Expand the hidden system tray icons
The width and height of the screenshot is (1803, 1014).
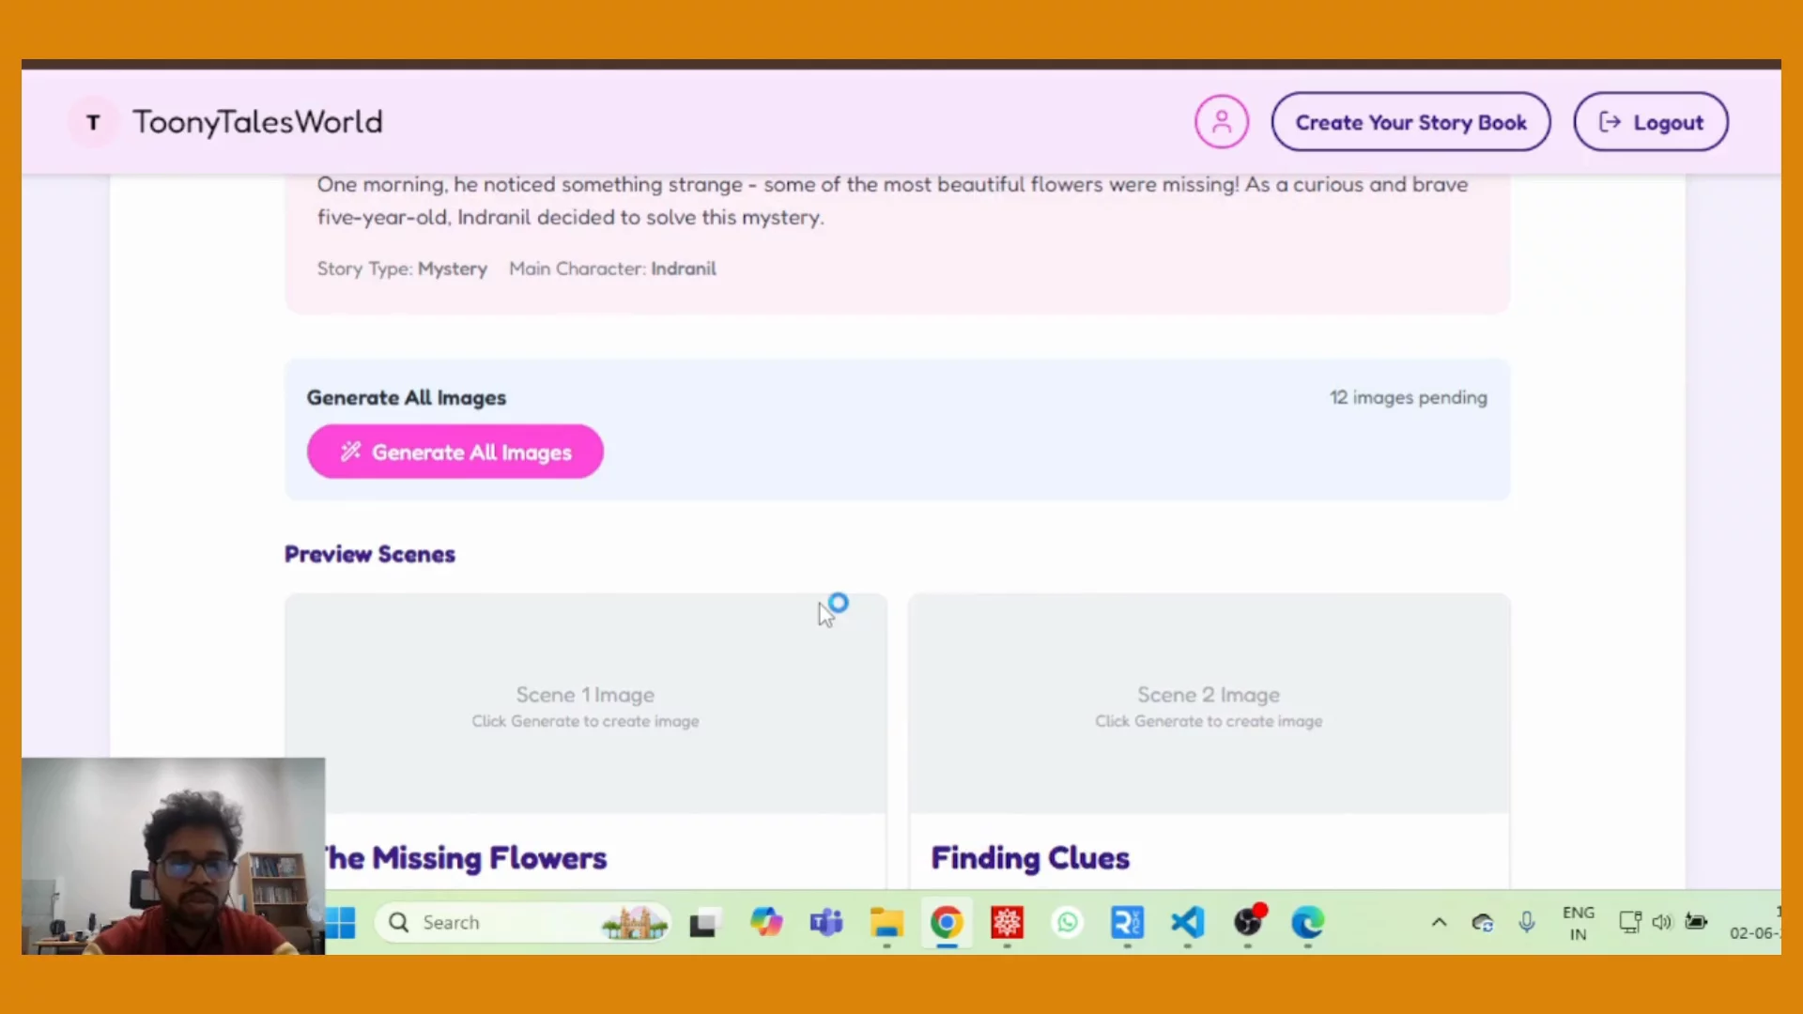coord(1439,923)
